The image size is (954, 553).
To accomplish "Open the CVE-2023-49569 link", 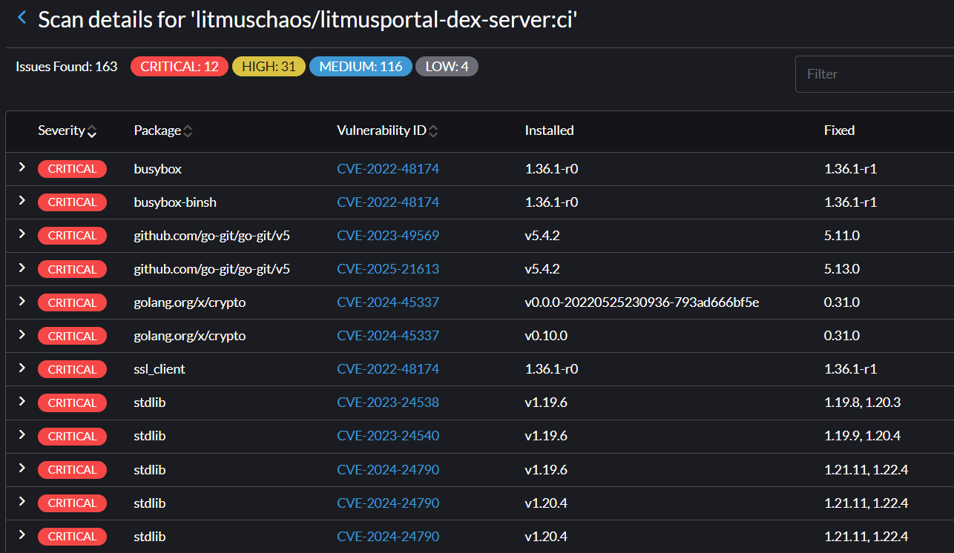I will (x=388, y=236).
